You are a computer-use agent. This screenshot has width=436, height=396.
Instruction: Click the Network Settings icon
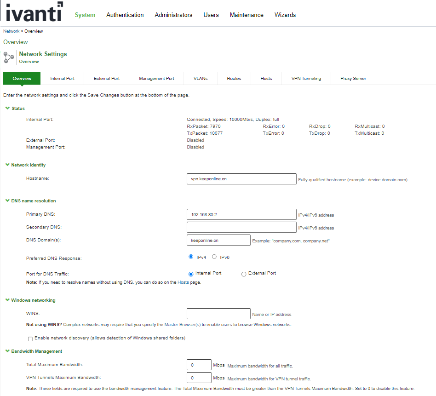click(9, 57)
